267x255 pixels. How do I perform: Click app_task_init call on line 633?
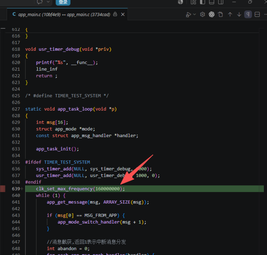pyautogui.click(x=57, y=149)
